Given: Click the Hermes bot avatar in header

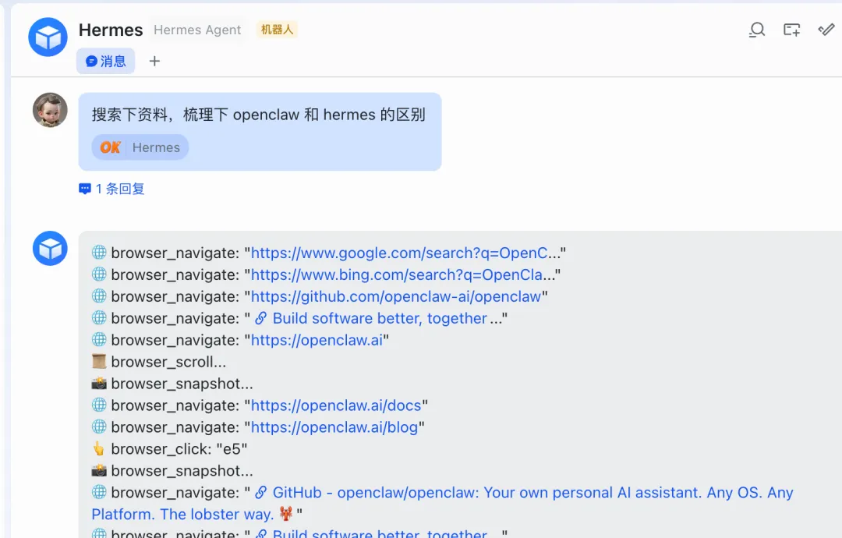Looking at the screenshot, I should [48, 37].
